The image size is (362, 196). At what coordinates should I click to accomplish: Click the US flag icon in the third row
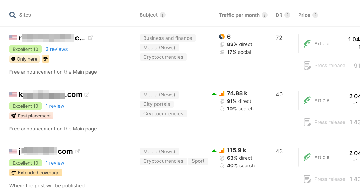[13, 151]
